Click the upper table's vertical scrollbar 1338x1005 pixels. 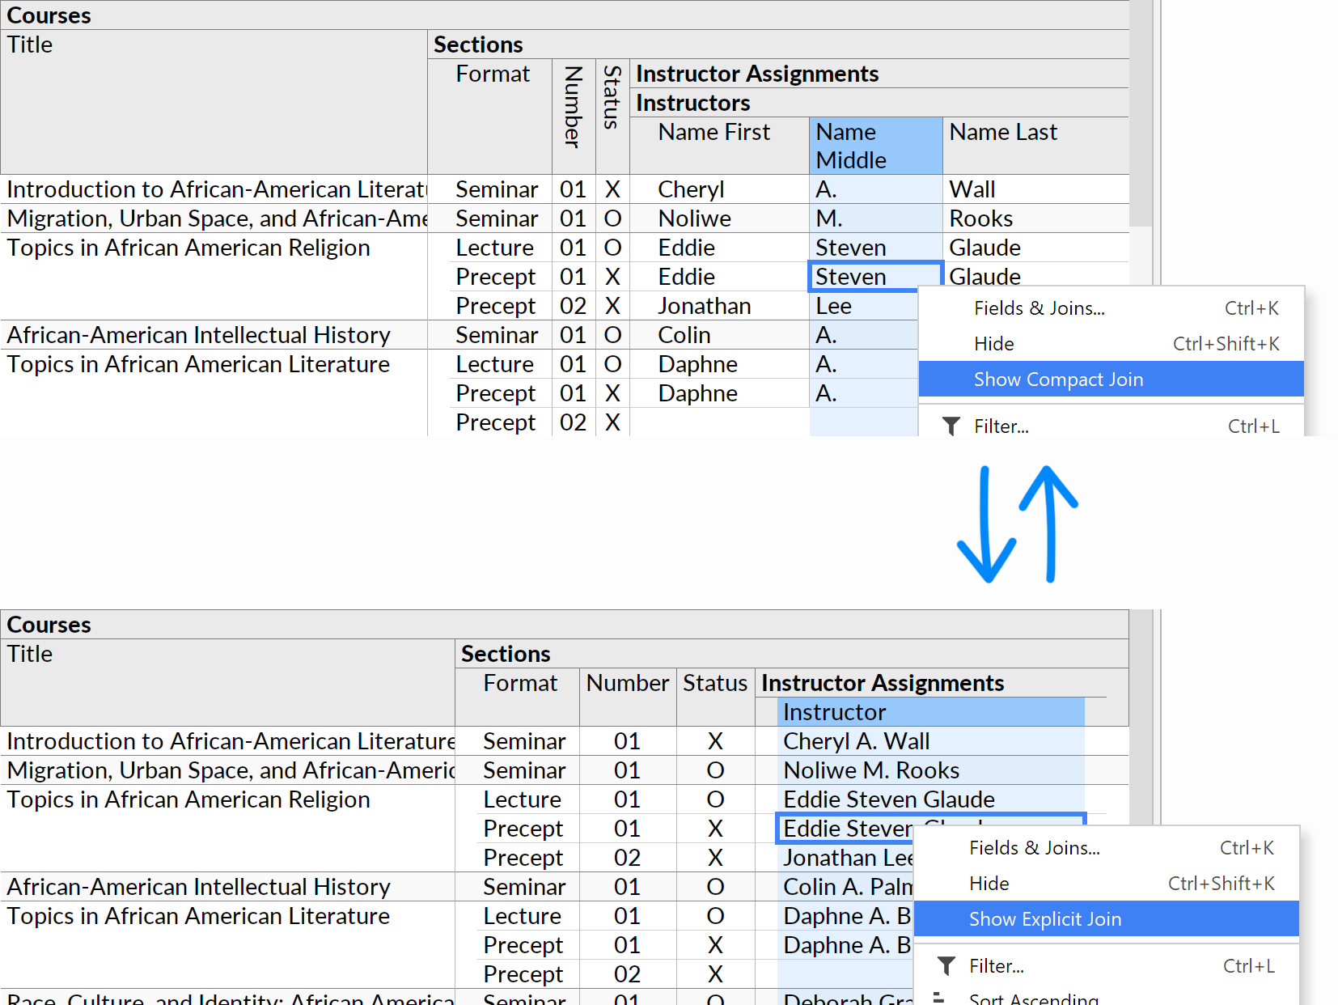pyautogui.click(x=1141, y=113)
